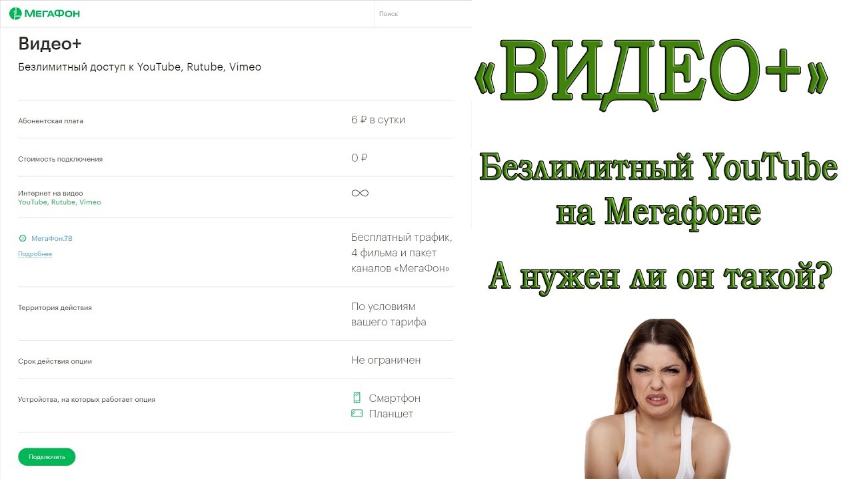This screenshot has height=479, width=853.
Task: Open the MegaFon logo home link
Action: coord(44,13)
